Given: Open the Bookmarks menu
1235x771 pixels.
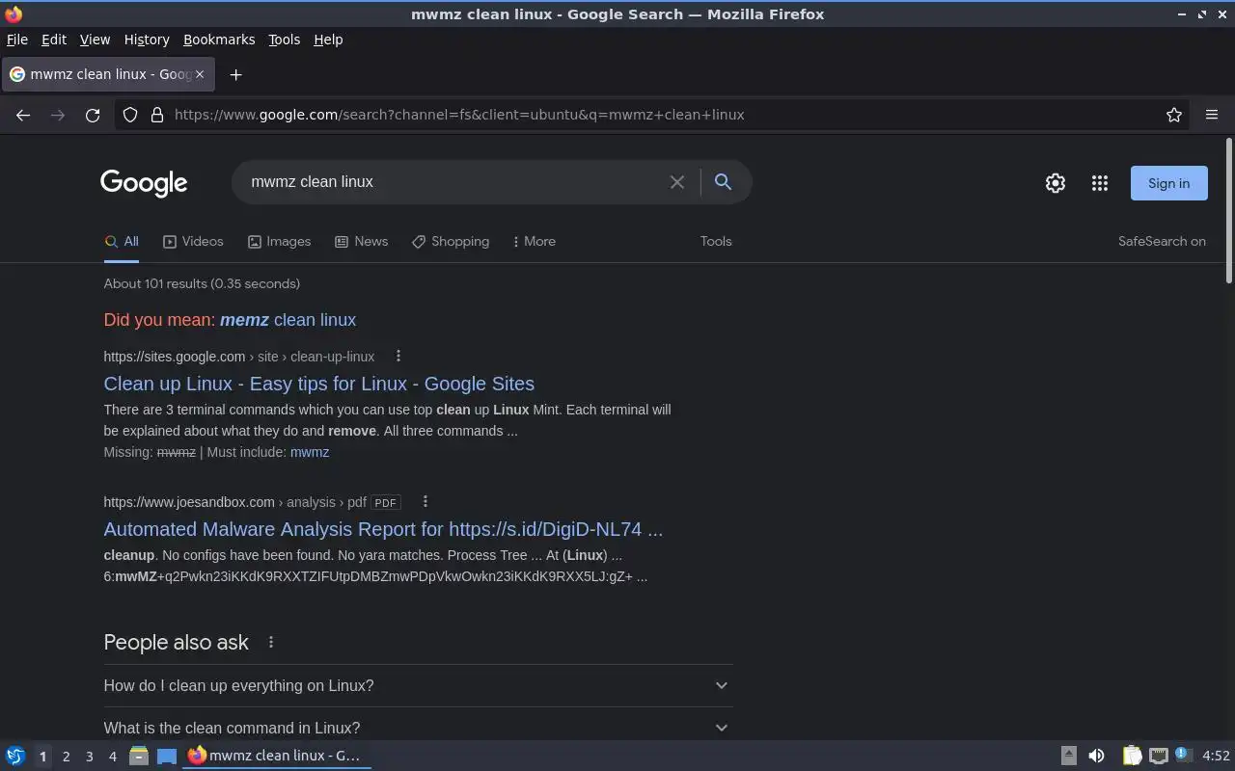Looking at the screenshot, I should (x=219, y=40).
